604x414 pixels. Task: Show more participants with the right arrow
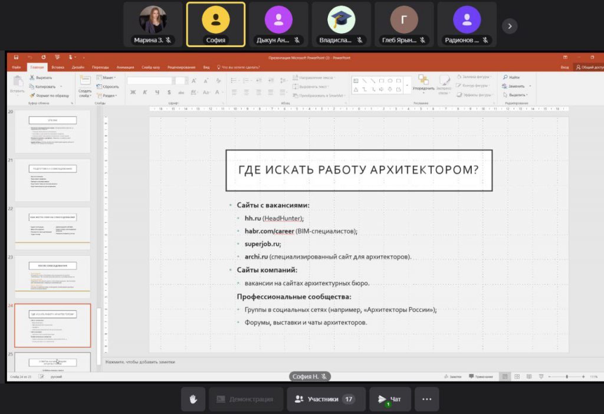(509, 25)
